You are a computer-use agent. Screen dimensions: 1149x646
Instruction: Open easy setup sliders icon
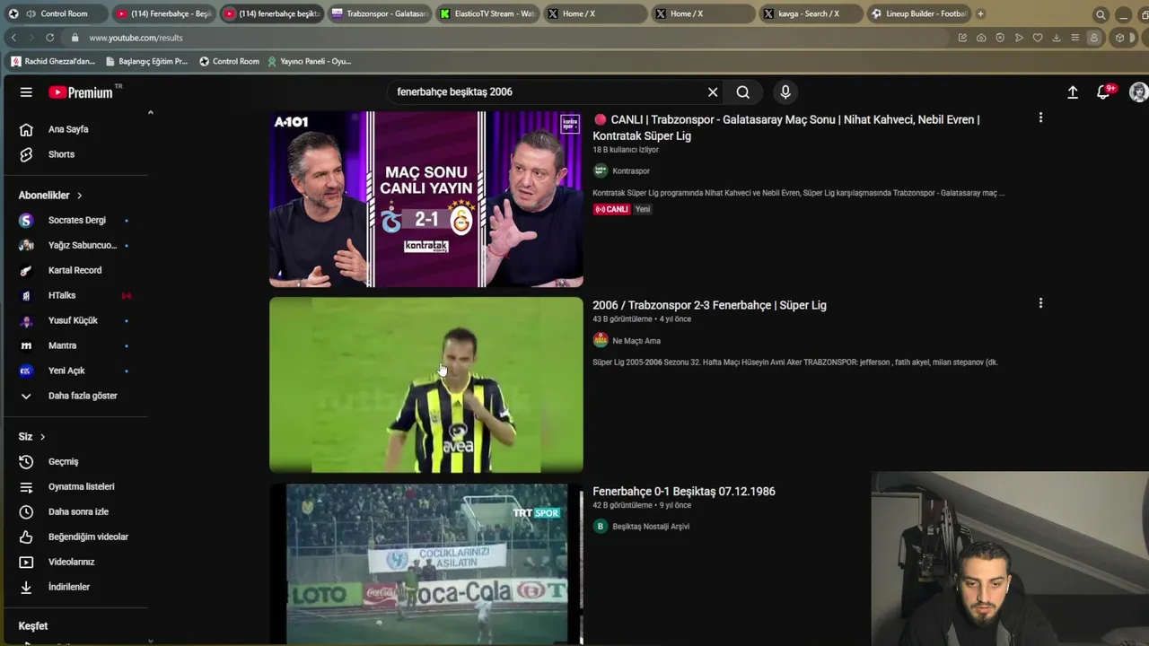[x=1075, y=38]
